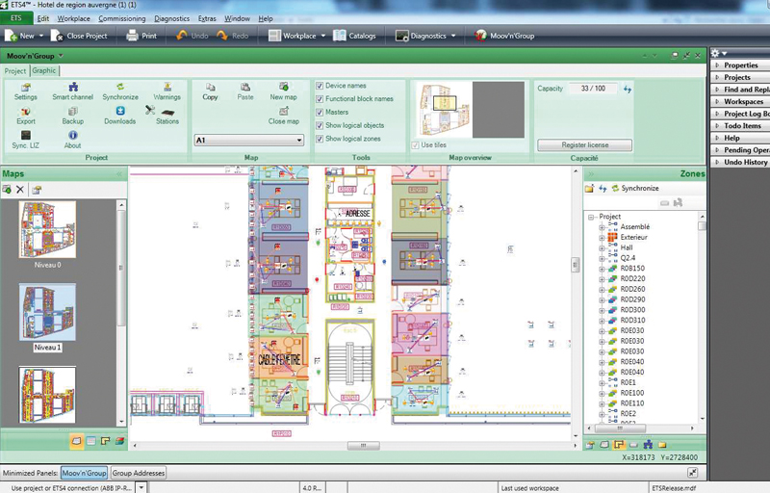Open the Workplace toolbar dropdown arrow
The image size is (770, 493).
coord(323,36)
